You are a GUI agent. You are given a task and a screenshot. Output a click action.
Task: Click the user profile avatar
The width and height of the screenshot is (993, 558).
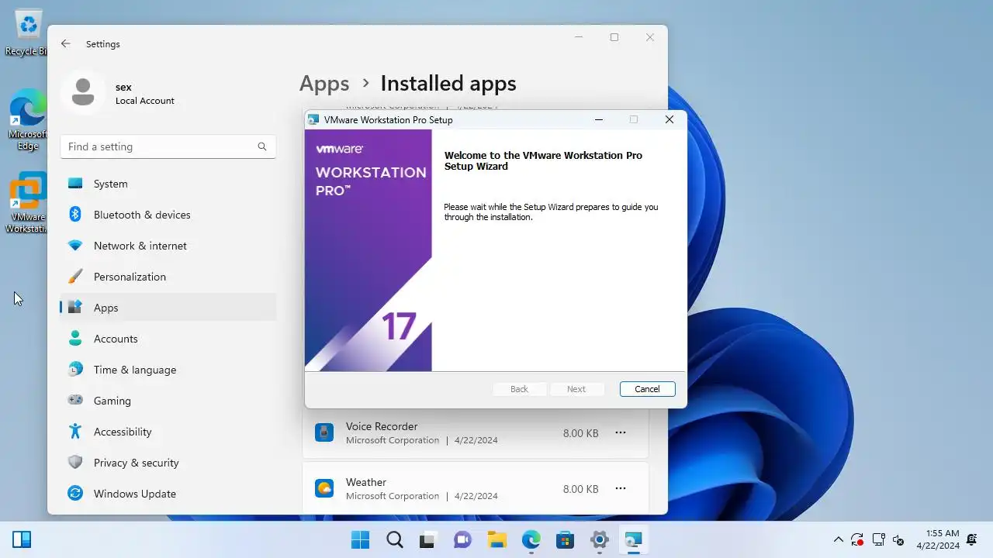[82, 93]
